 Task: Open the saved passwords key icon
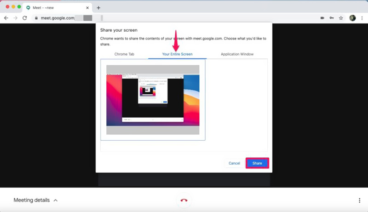[x=332, y=18]
